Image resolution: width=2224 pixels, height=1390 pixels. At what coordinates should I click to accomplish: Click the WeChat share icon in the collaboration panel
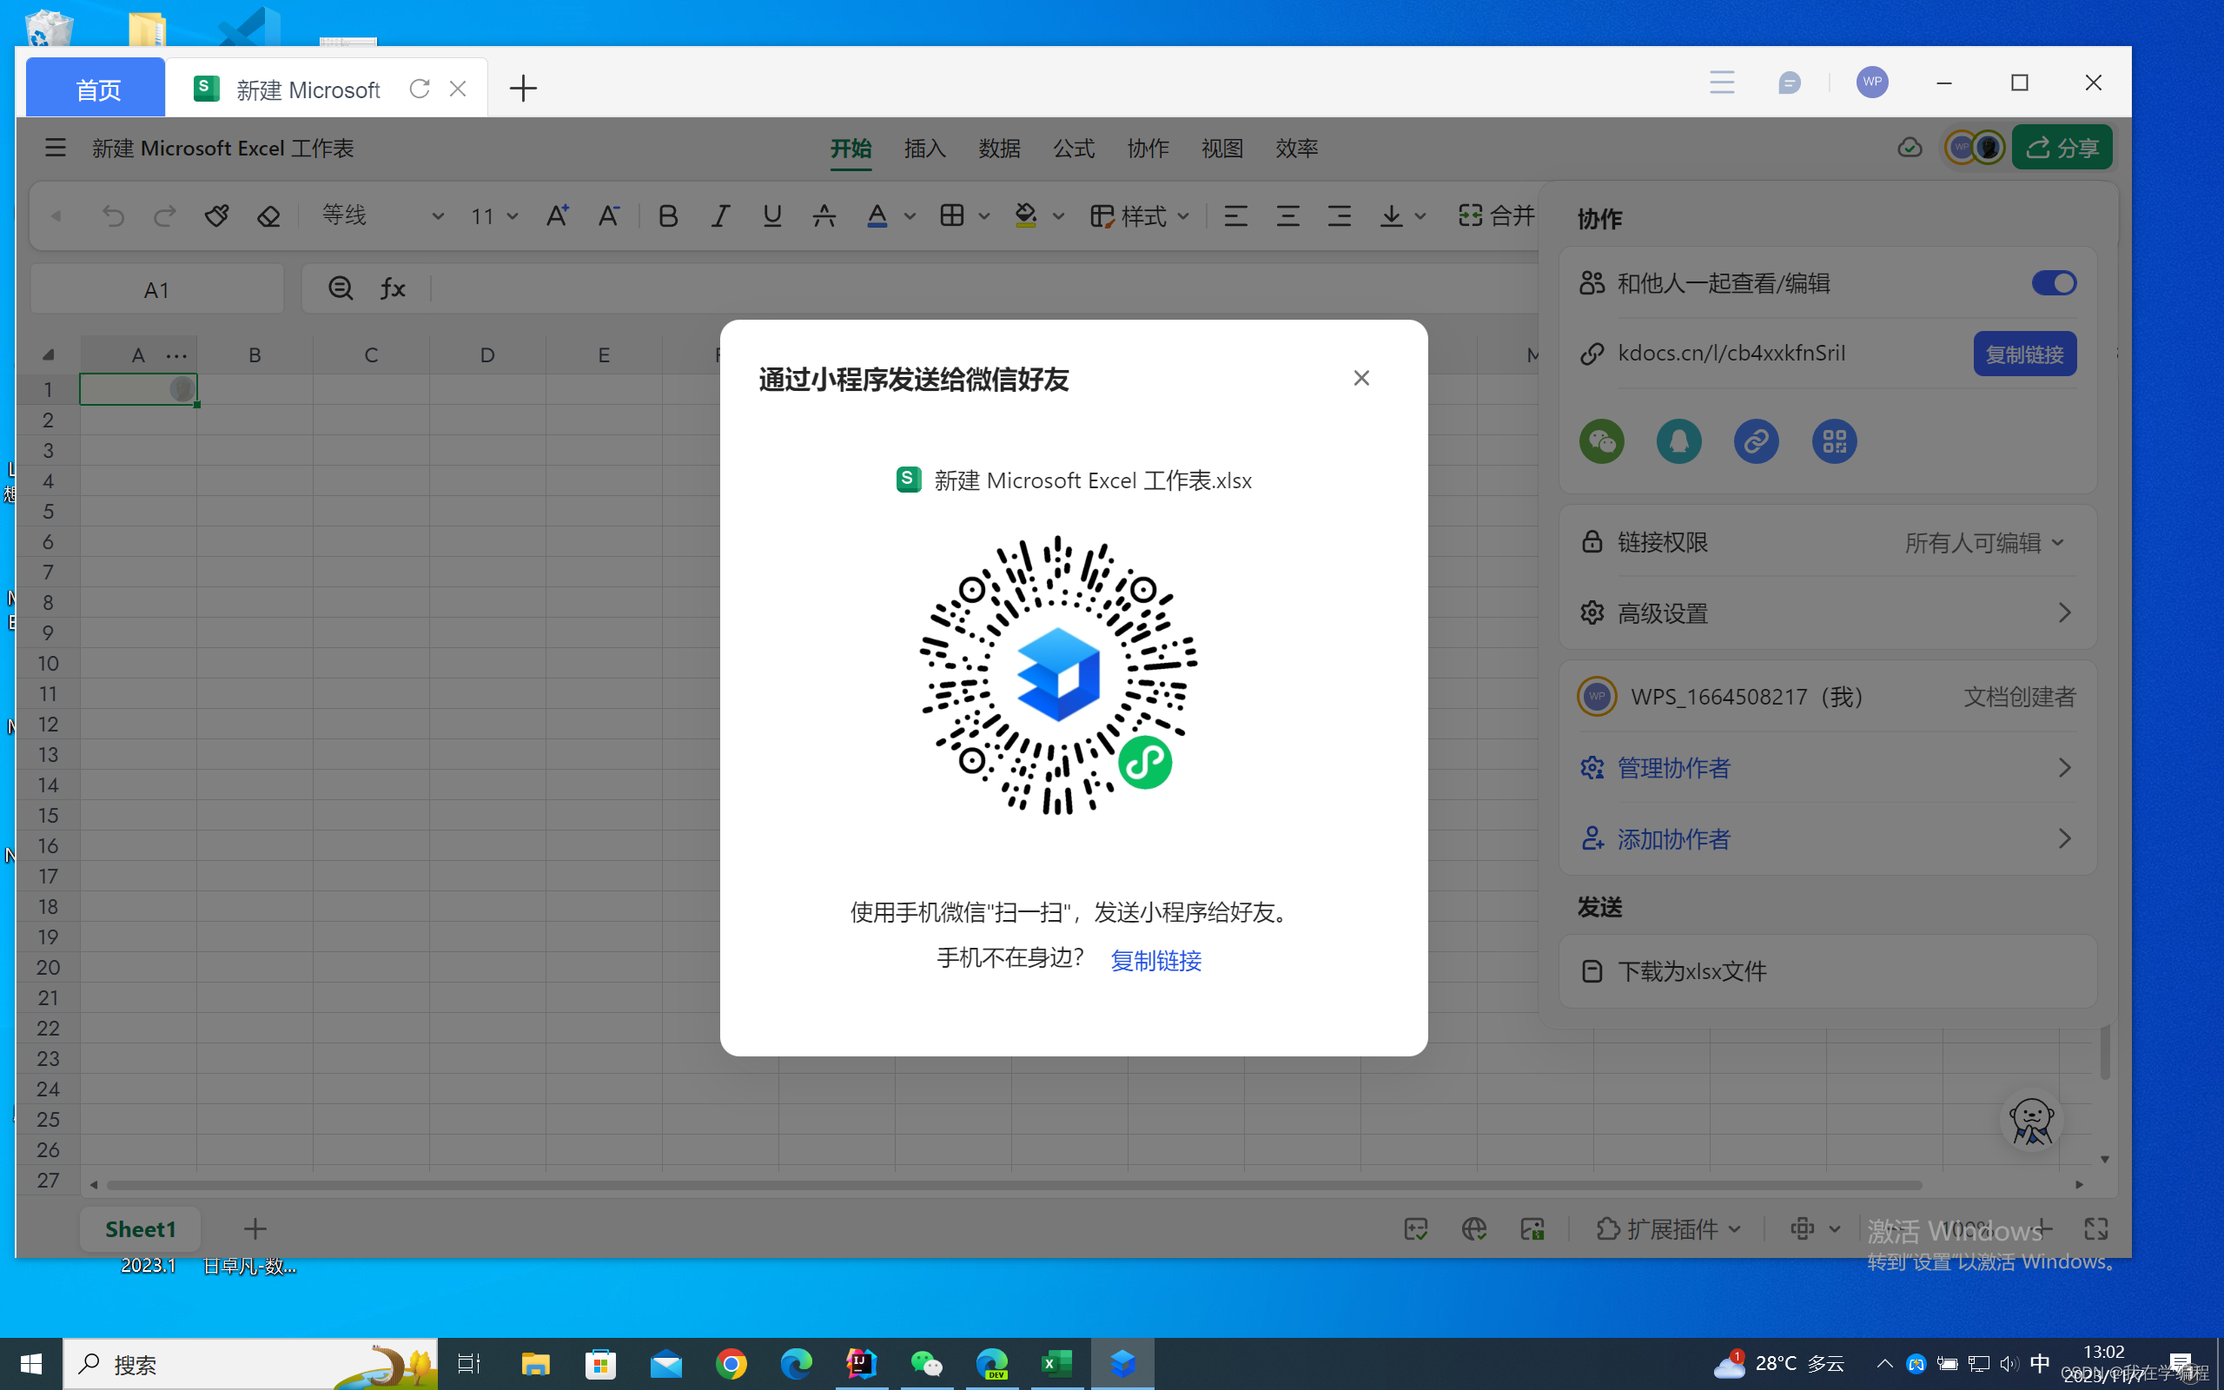(x=1601, y=442)
